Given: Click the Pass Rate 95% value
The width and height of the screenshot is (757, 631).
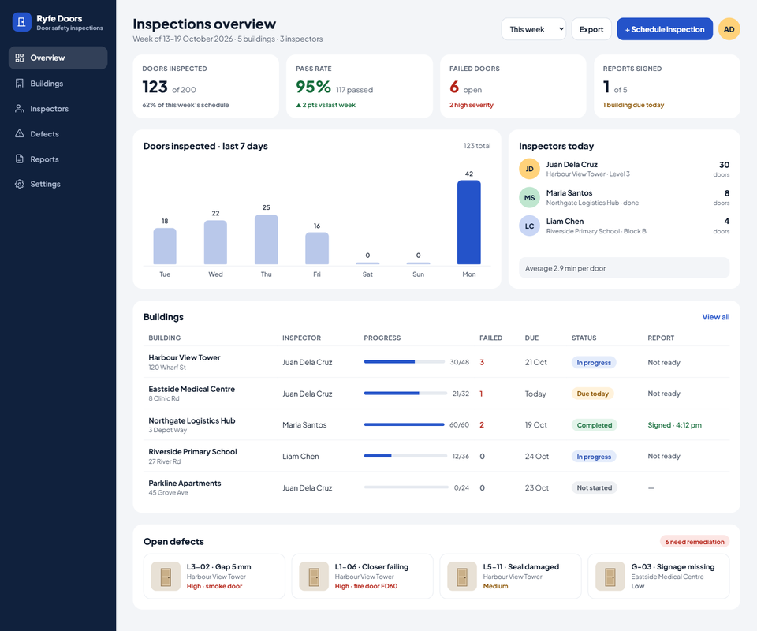Looking at the screenshot, I should (313, 87).
